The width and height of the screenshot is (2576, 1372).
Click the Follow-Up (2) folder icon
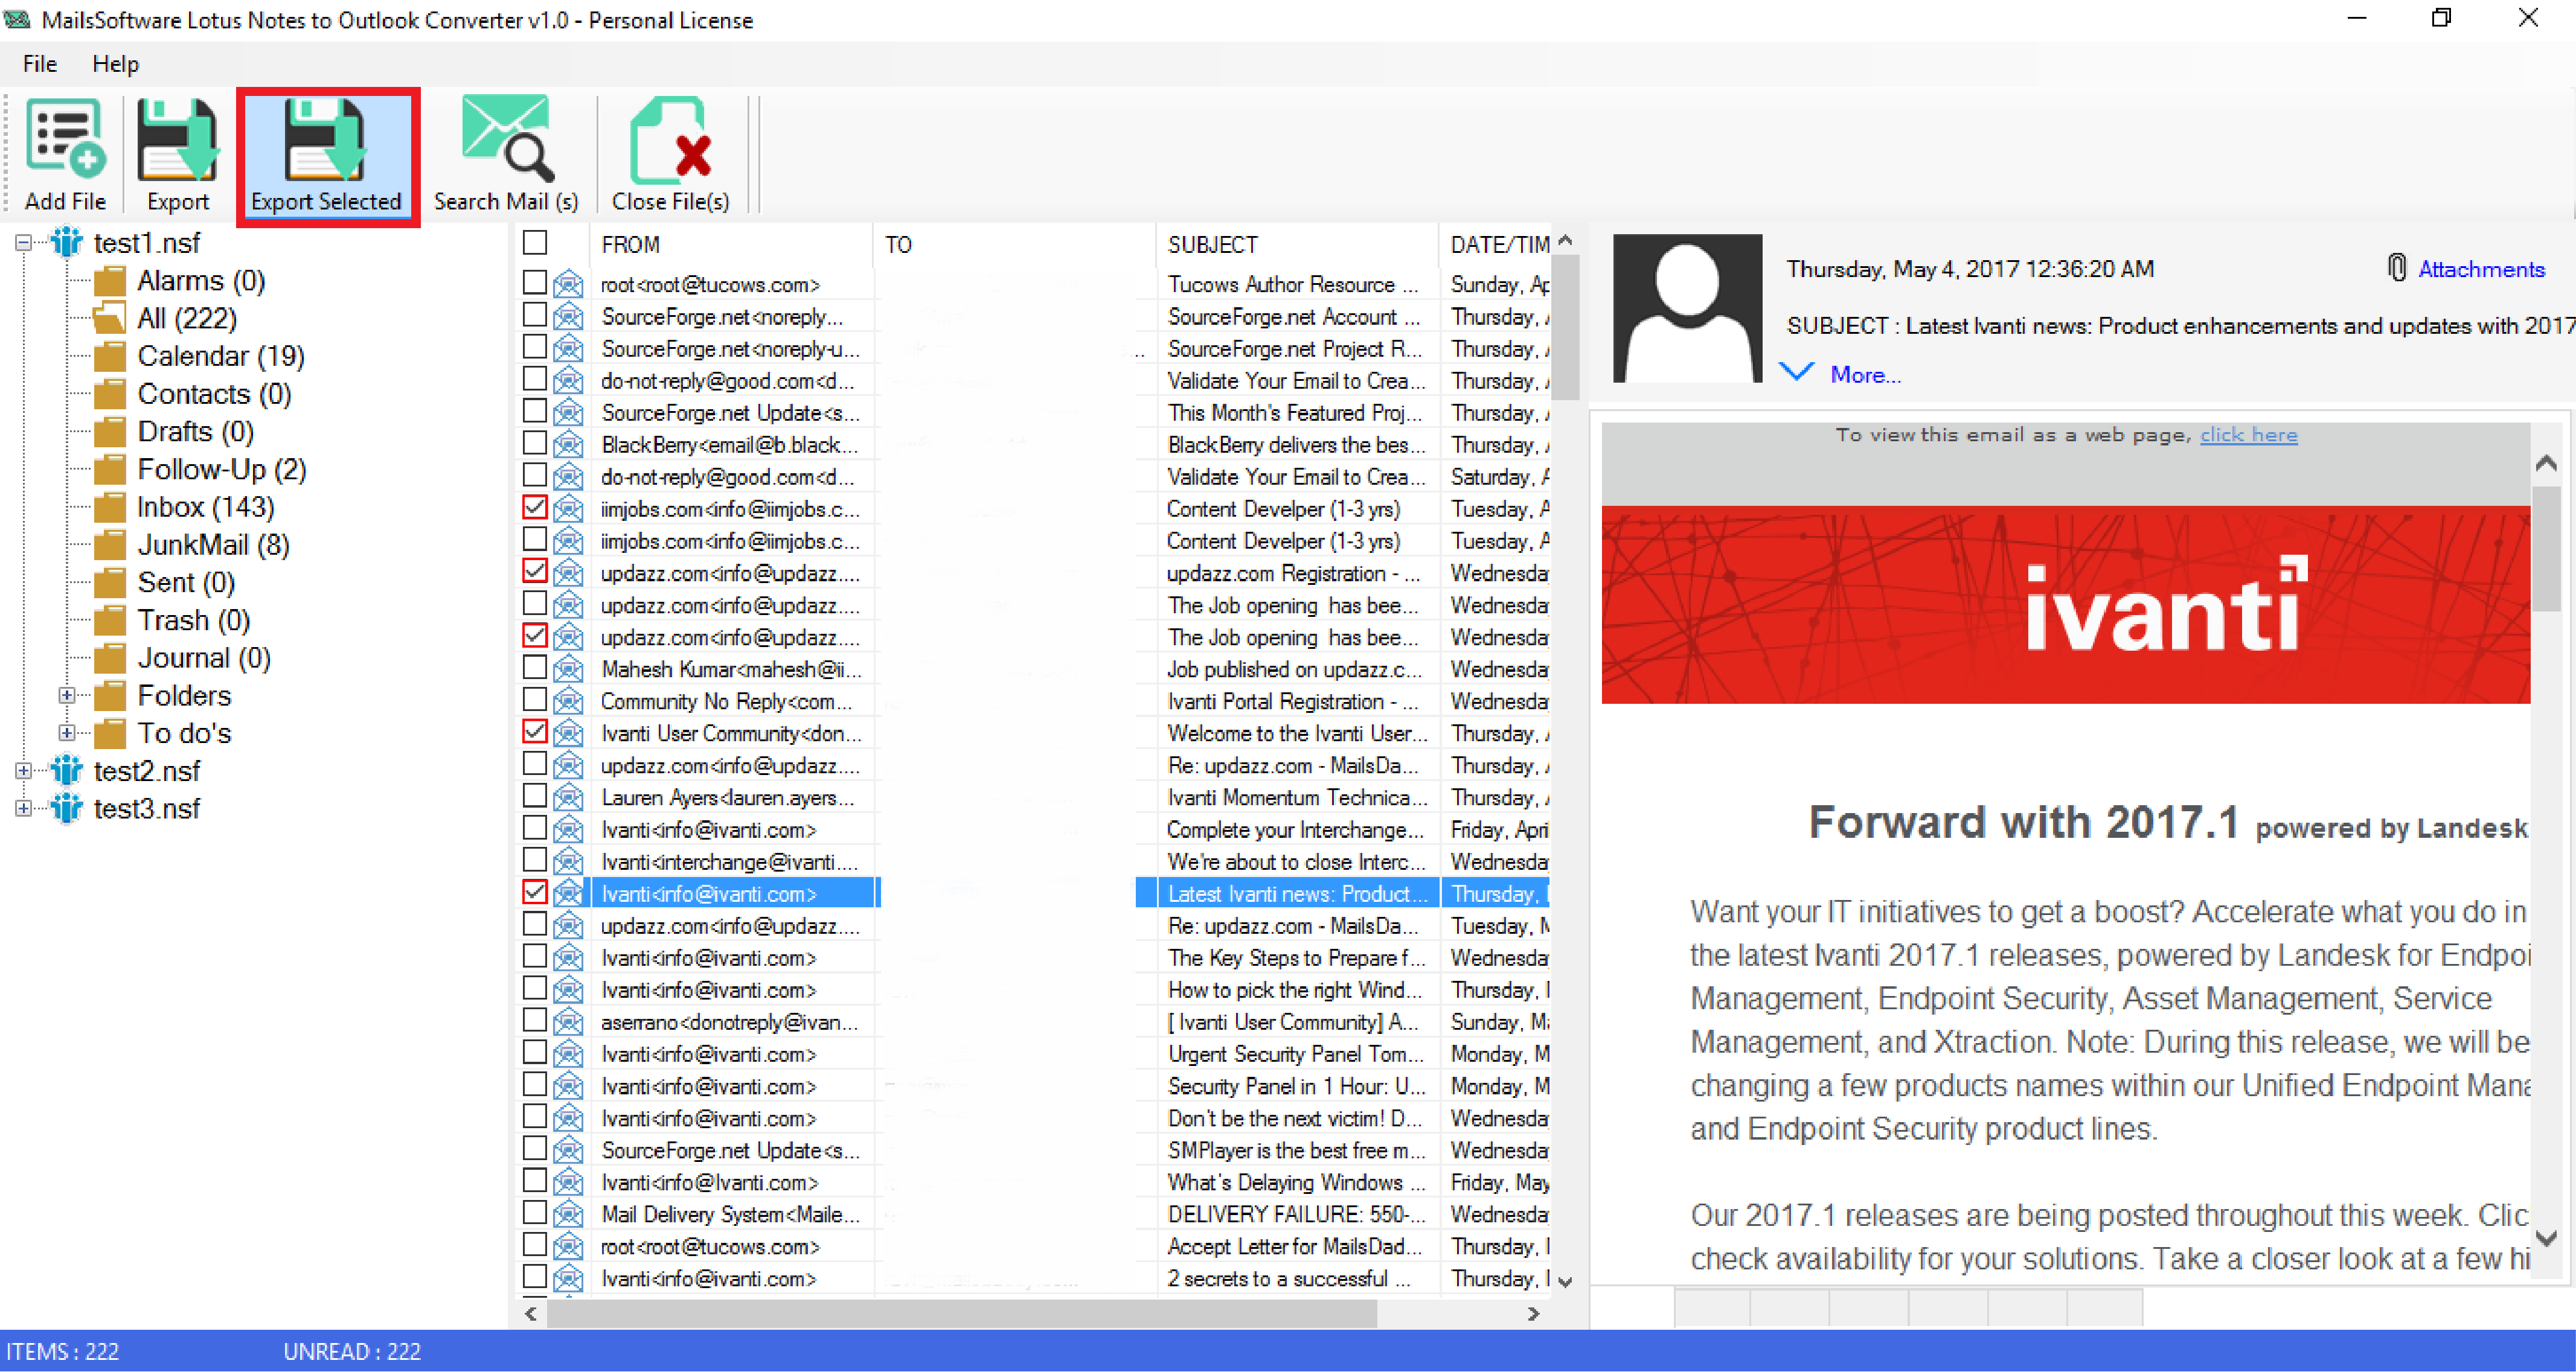[x=109, y=470]
